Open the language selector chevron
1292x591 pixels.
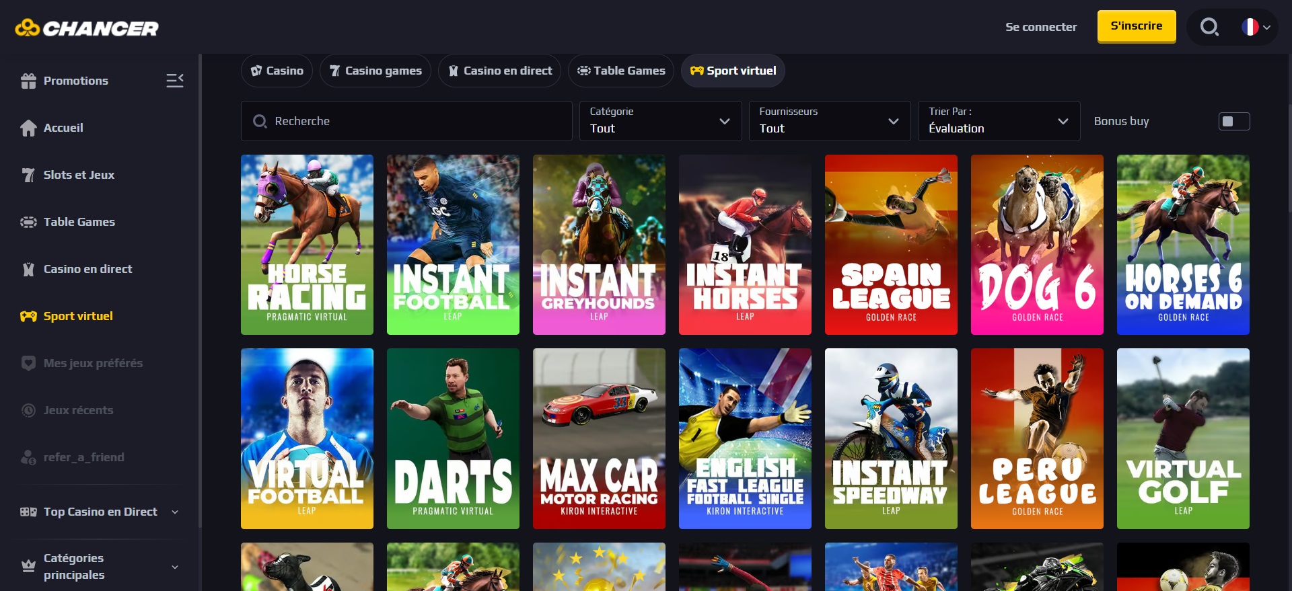pos(1267,28)
